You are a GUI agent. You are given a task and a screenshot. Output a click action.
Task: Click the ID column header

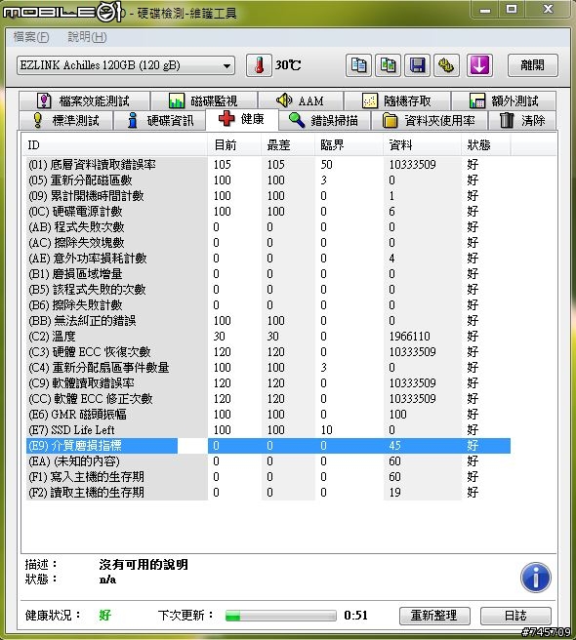[114, 145]
